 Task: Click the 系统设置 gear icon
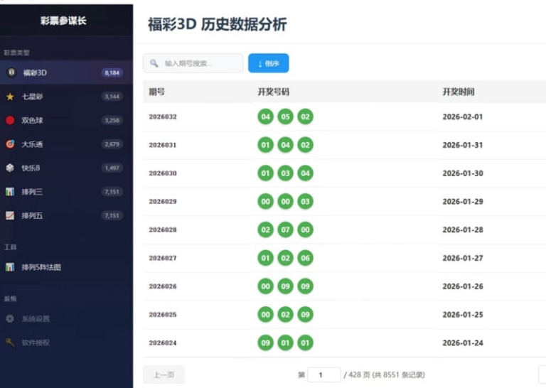[x=10, y=319]
